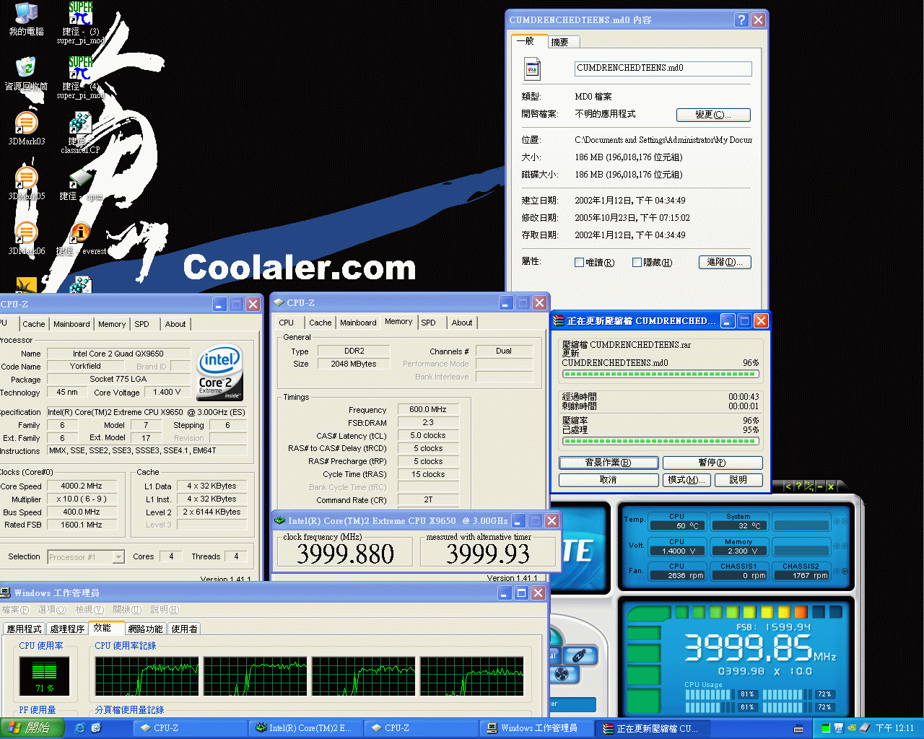Click the 背景作業(B) button in WinRAR
The height and width of the screenshot is (739, 924).
609,463
